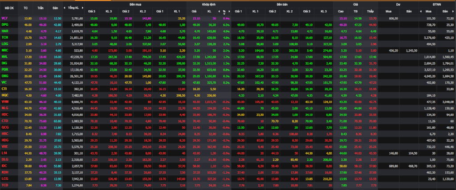Image resolution: width=456 pixels, height=190 pixels.
Task: Select stock symbol TCD
Action: pos(4,185)
